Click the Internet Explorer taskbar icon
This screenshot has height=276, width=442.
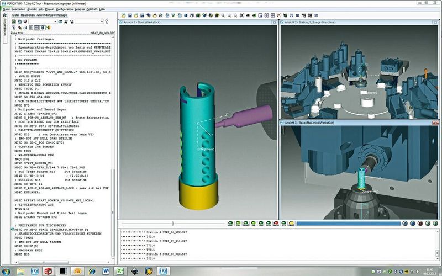pos(92,271)
